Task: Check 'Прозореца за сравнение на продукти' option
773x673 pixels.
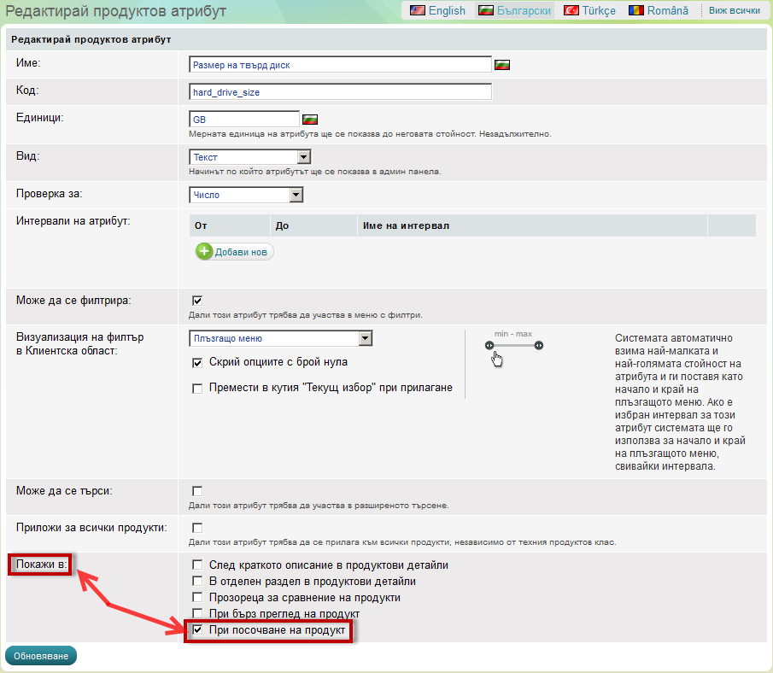Action: tap(197, 598)
